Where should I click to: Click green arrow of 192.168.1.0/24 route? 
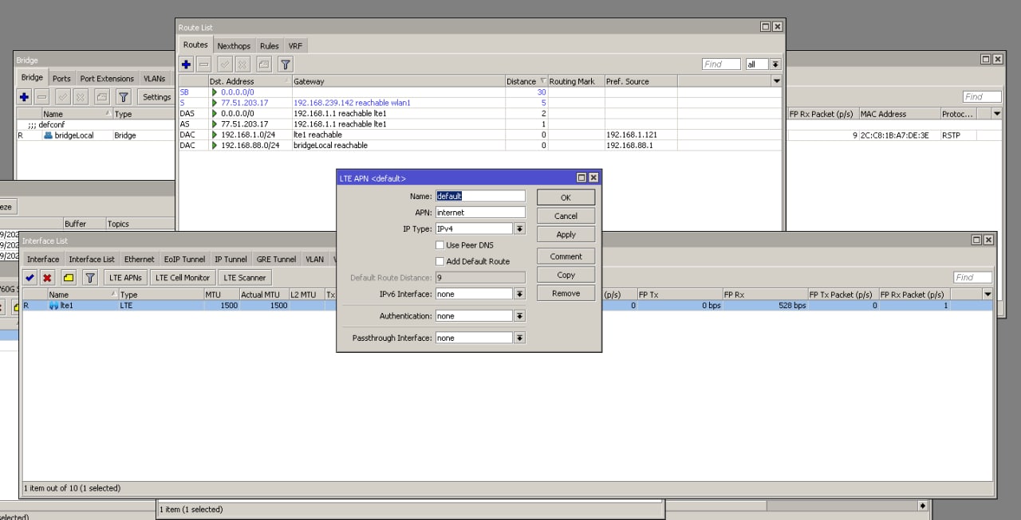pyautogui.click(x=214, y=135)
